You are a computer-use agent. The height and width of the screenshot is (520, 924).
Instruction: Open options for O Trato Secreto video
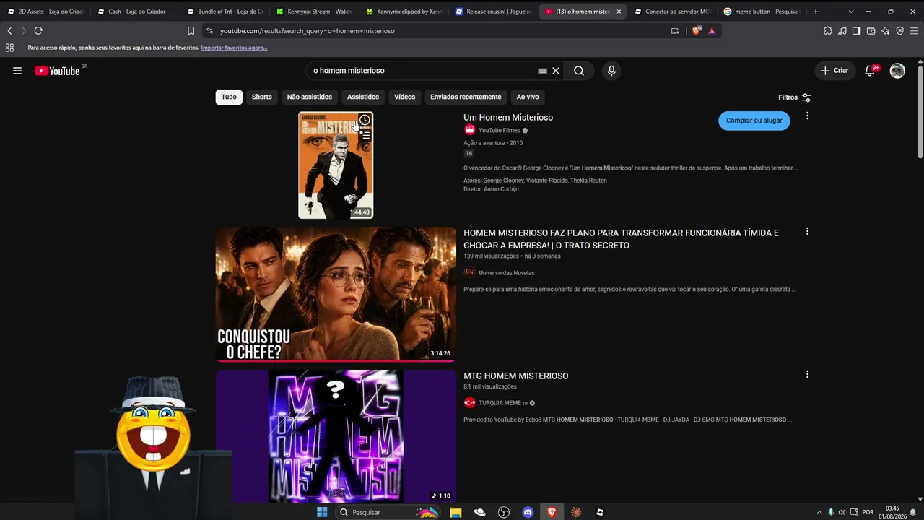(x=807, y=232)
